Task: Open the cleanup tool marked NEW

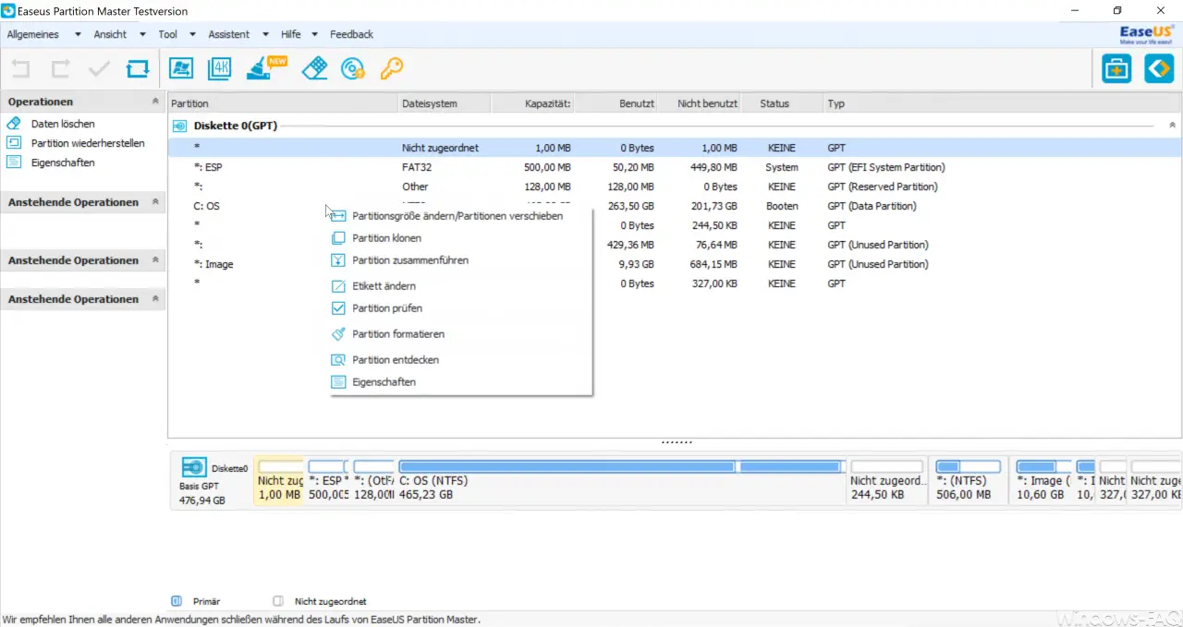Action: [x=267, y=68]
